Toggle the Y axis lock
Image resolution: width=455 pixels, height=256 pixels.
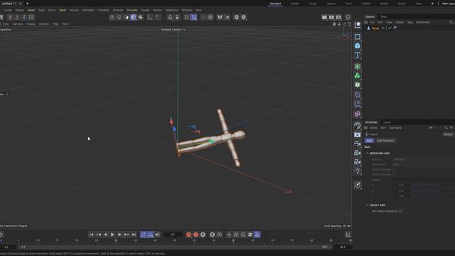point(17,17)
